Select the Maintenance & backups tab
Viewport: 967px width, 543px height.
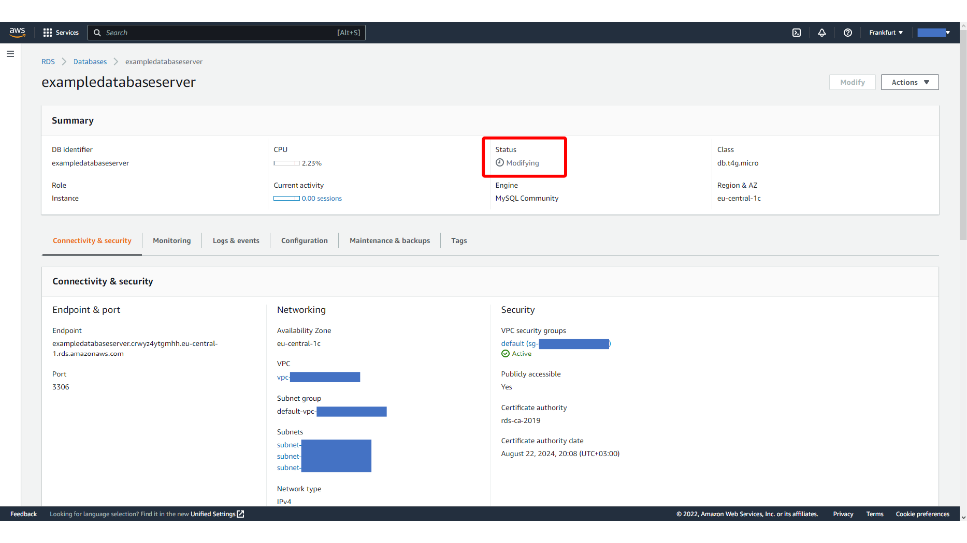pos(390,241)
